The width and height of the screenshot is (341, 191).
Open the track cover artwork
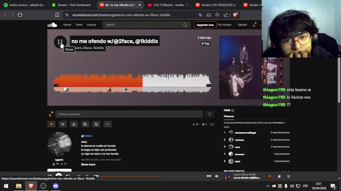[x=240, y=67]
